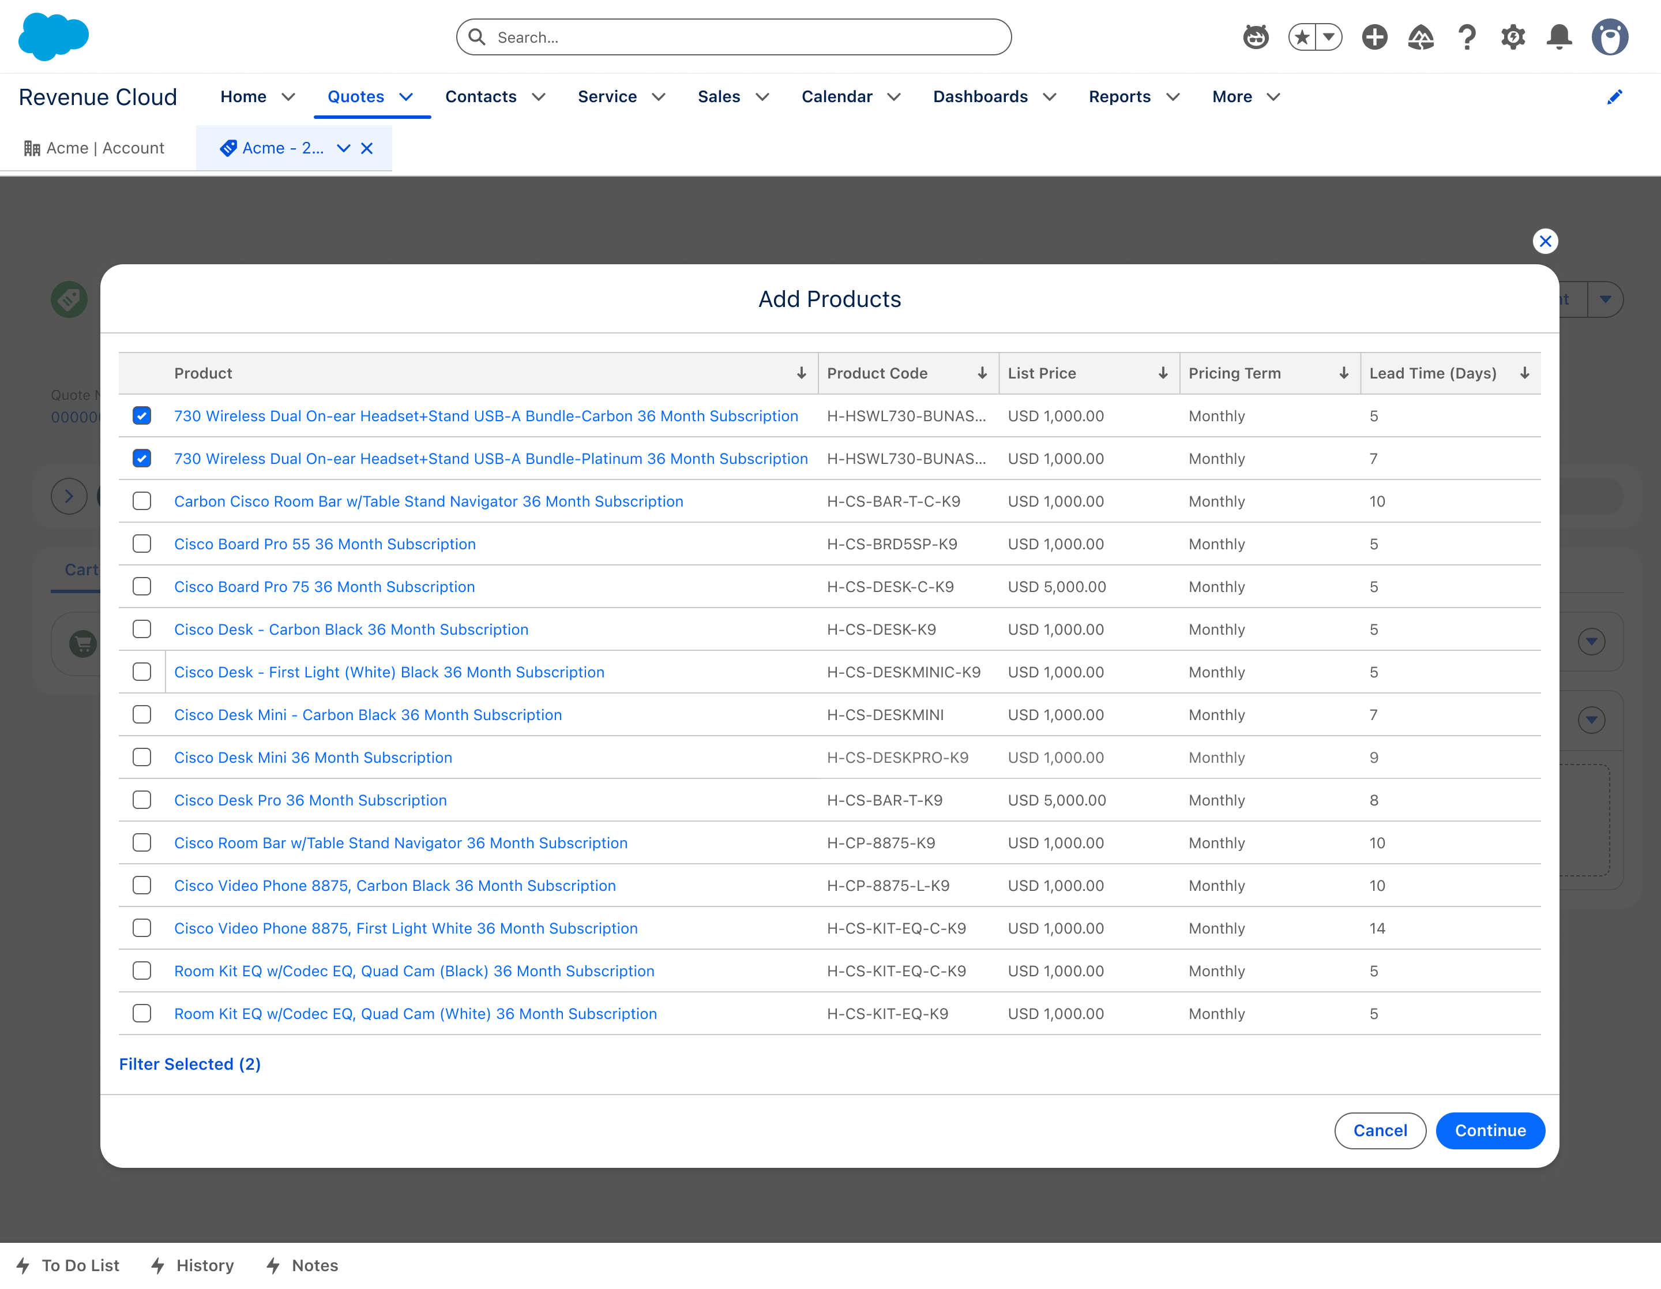Viewport: 1661px width, 1289px height.
Task: Open the help question mark icon
Action: [x=1466, y=36]
